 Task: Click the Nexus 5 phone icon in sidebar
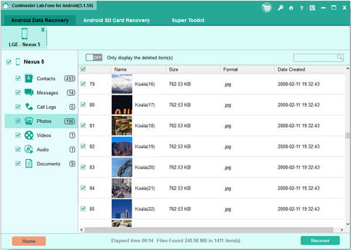pos(18,62)
